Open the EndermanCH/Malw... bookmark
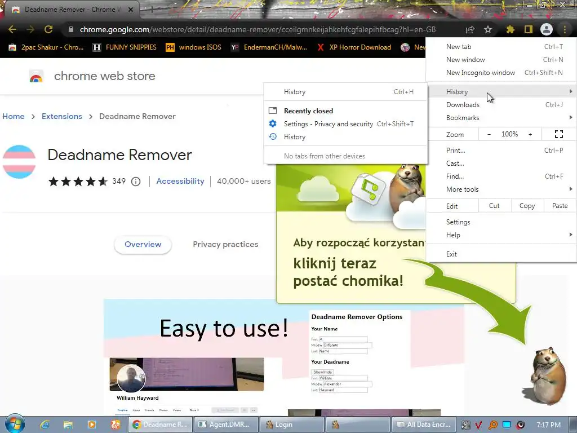 [269, 47]
